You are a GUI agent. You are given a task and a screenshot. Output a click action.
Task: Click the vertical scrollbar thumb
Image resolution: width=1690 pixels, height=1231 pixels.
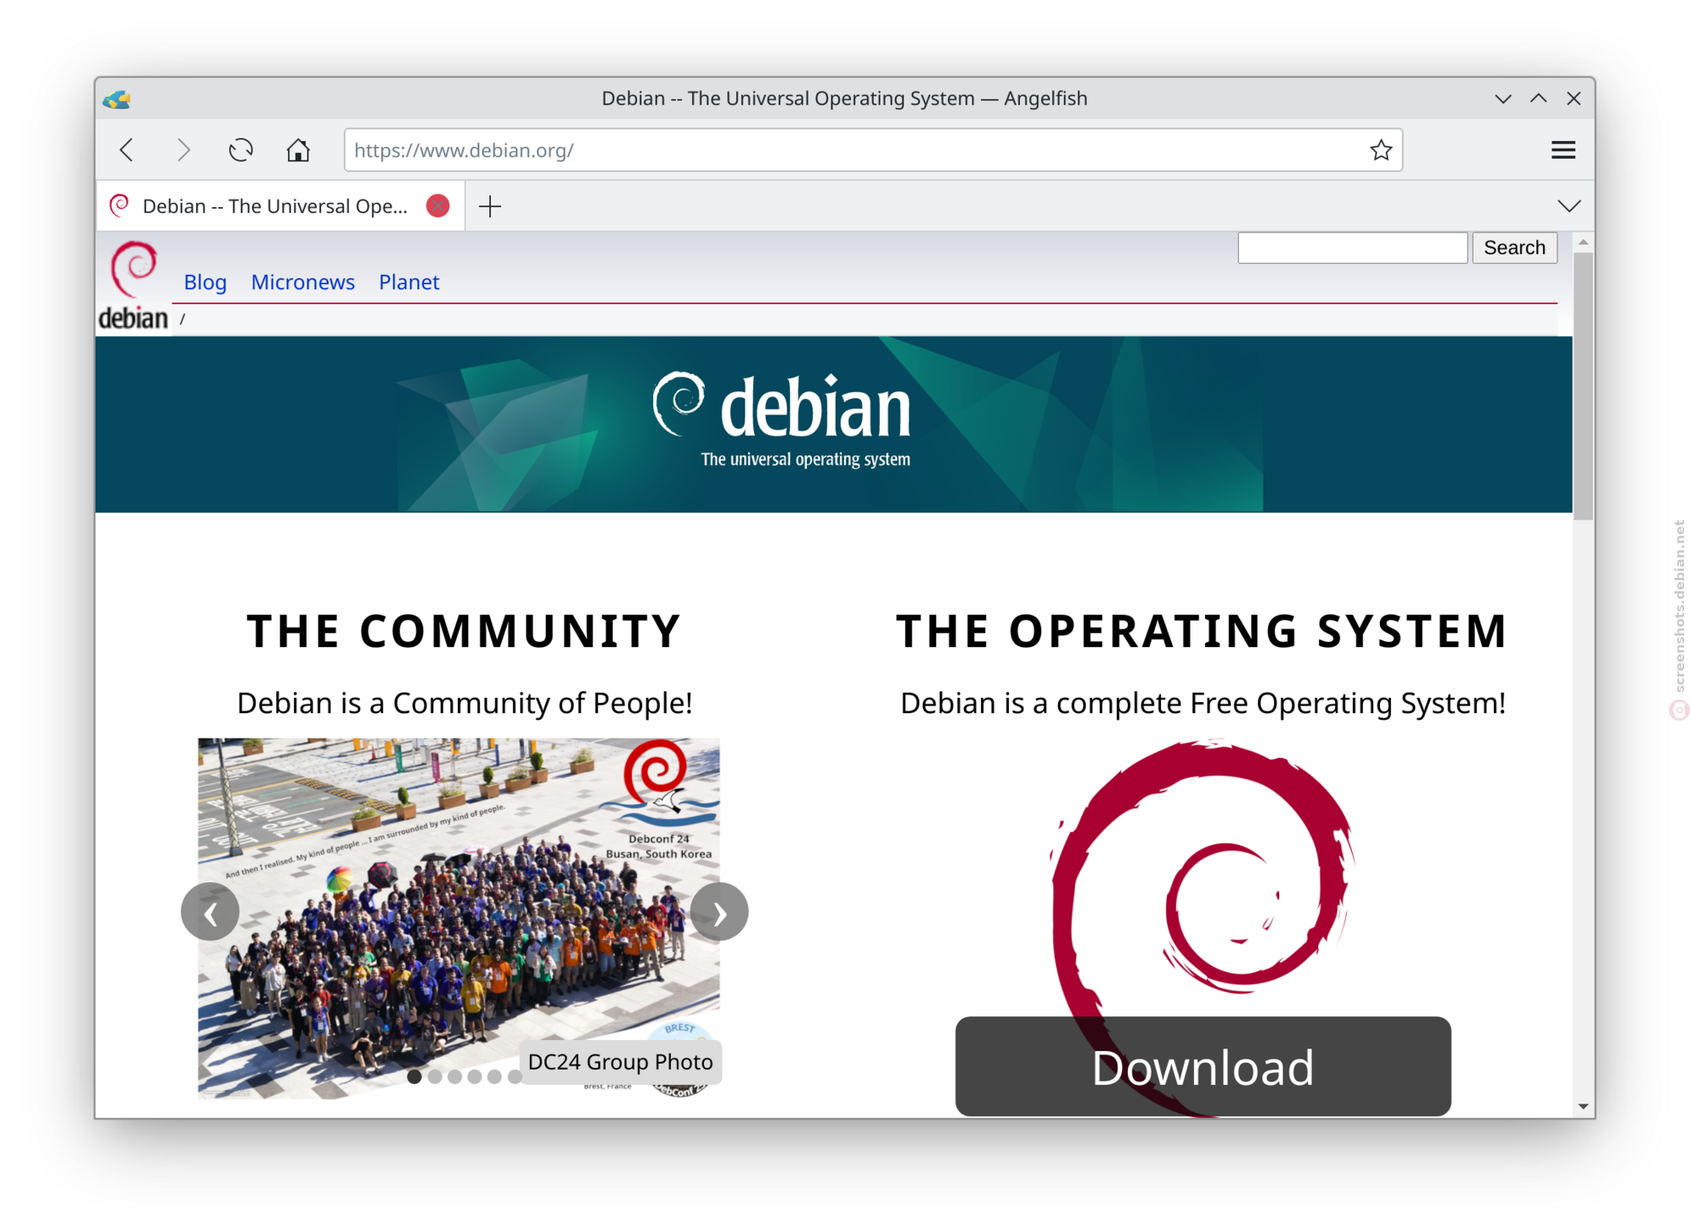coord(1583,385)
